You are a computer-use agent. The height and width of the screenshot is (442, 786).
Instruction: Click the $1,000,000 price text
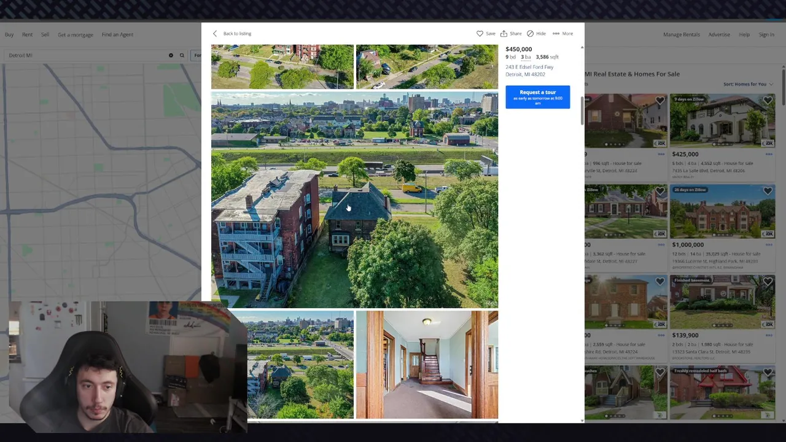[x=688, y=244]
